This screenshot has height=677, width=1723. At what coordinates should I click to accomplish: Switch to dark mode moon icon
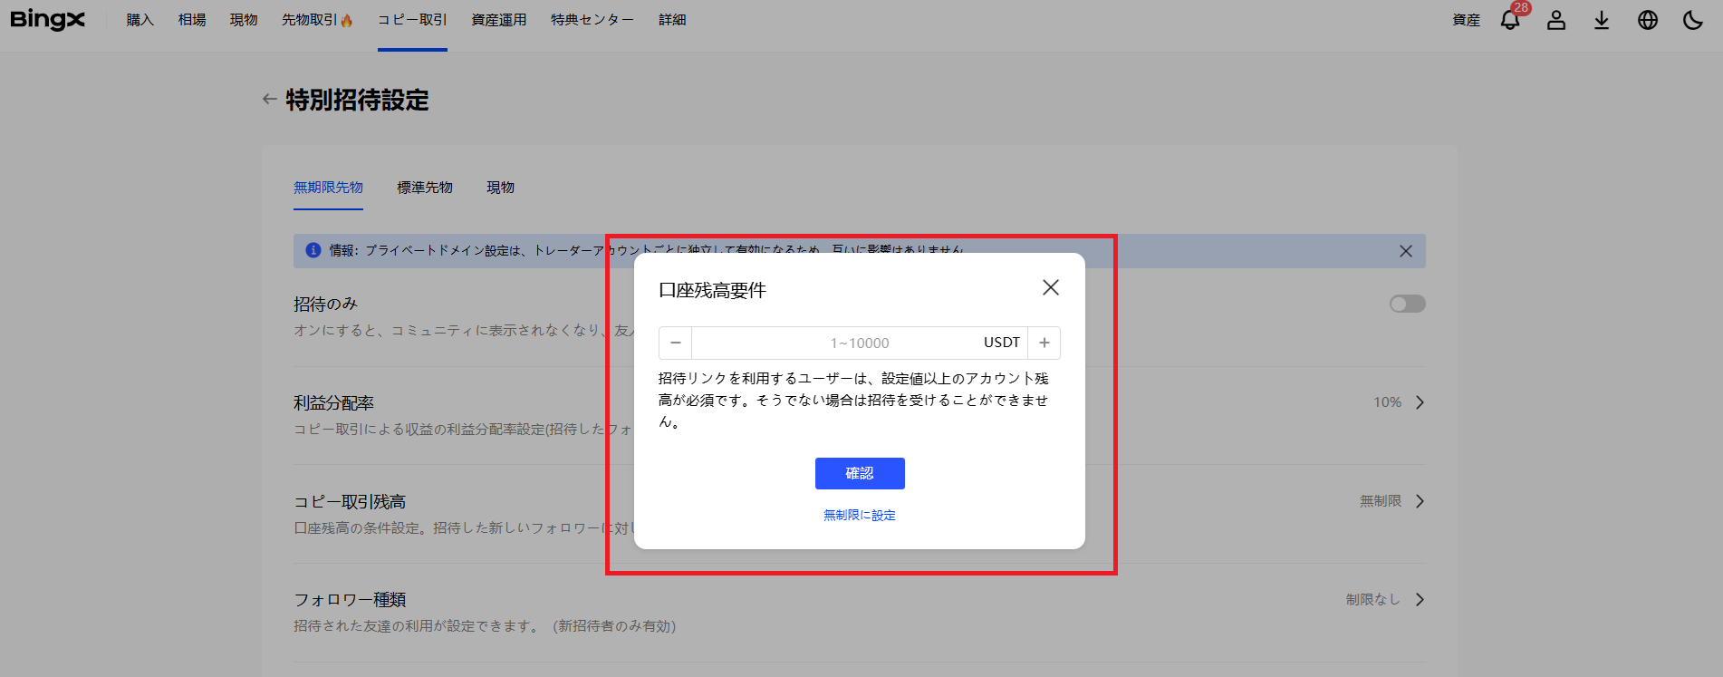click(x=1693, y=20)
